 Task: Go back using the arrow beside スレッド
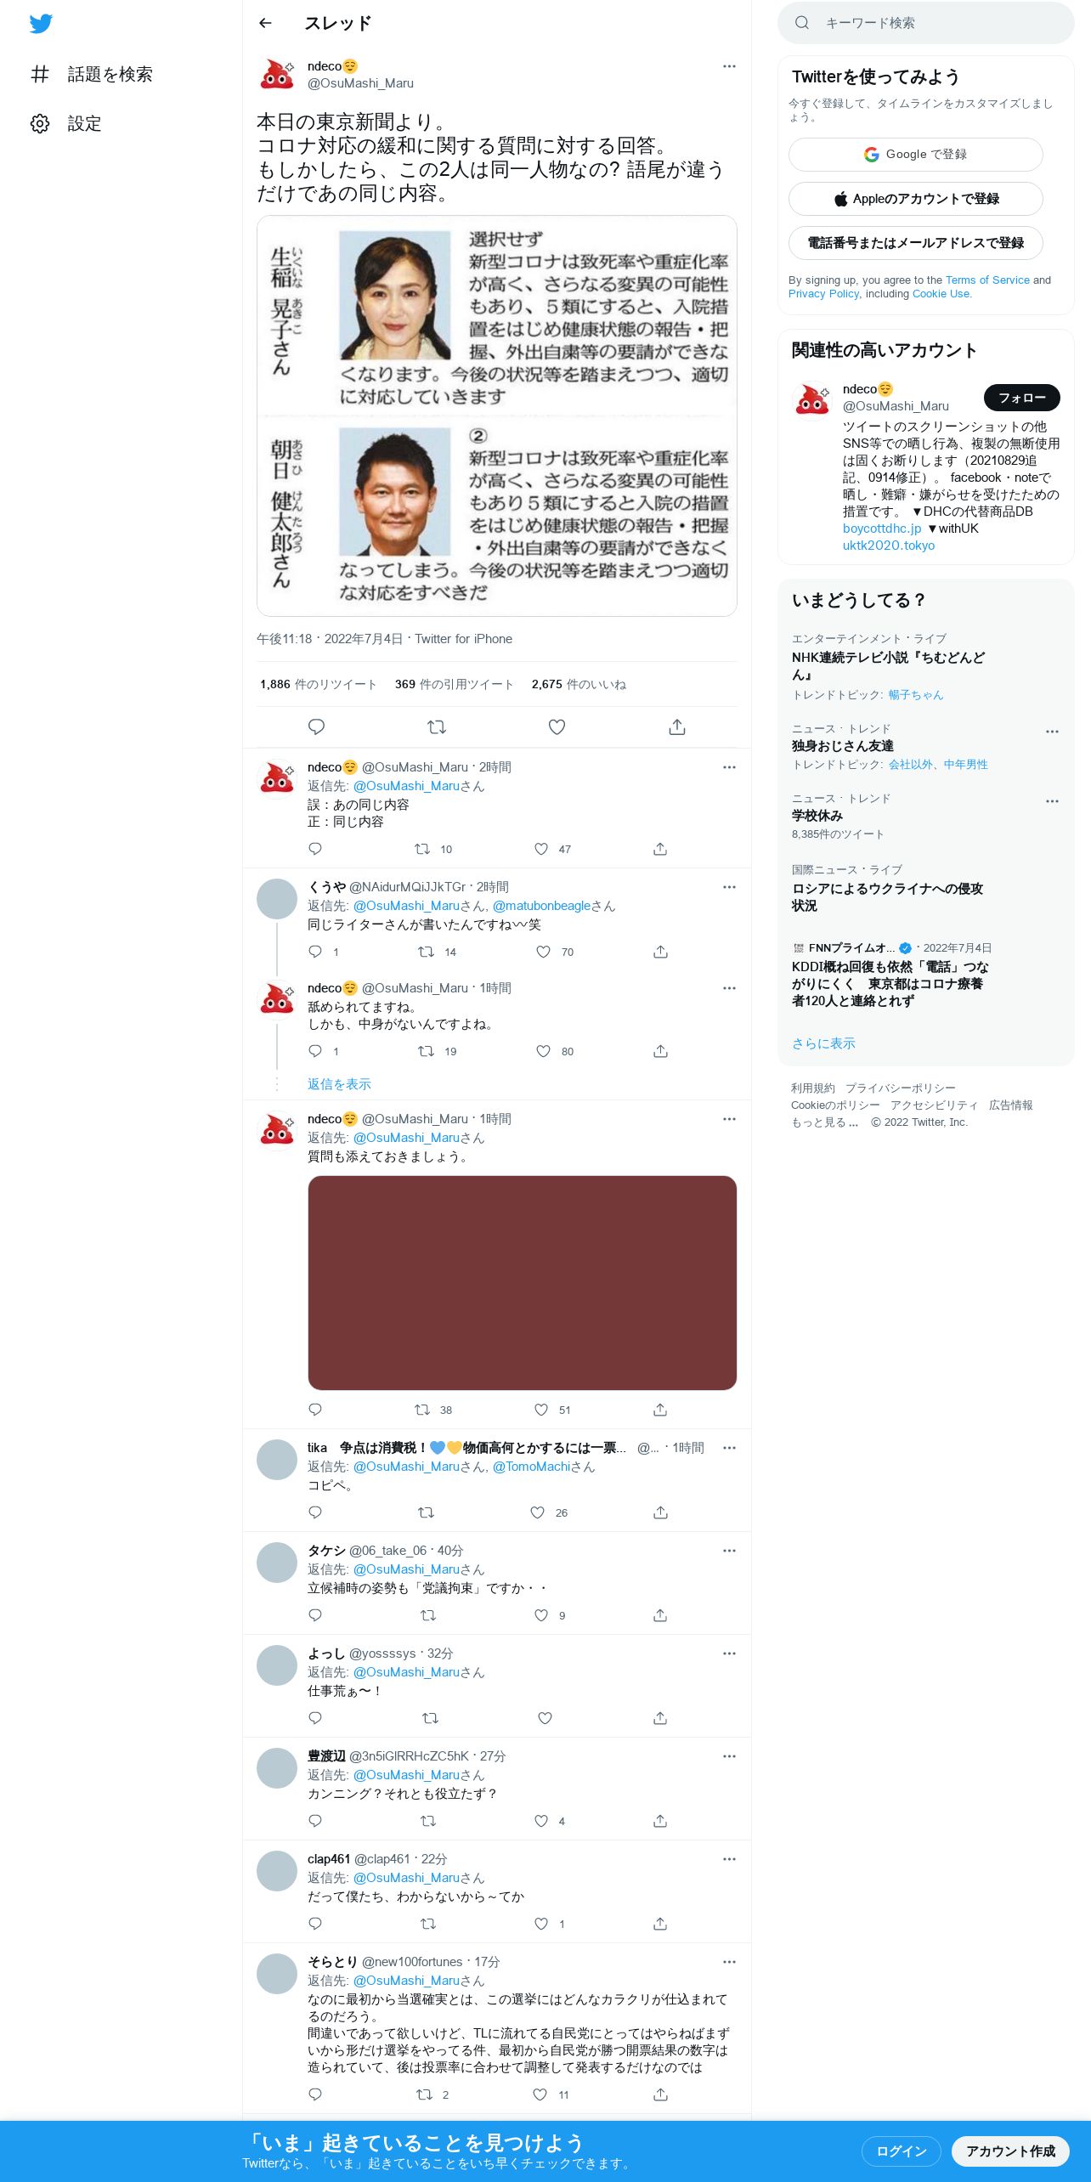(x=265, y=23)
